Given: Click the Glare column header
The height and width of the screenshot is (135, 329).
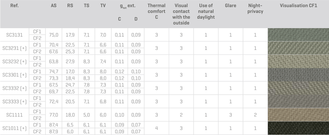Looking at the screenshot, I should click(230, 6).
